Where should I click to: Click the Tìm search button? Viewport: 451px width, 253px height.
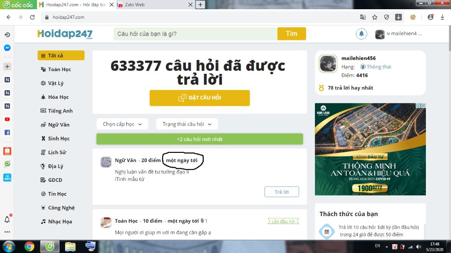coord(292,34)
